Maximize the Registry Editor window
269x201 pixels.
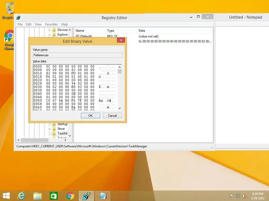(x=198, y=16)
